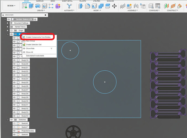Choose Selectable/Unselectable menu entry
187x138 pixels.
[35, 56]
